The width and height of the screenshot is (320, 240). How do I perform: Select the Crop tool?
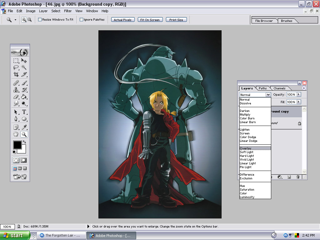(x=16, y=74)
